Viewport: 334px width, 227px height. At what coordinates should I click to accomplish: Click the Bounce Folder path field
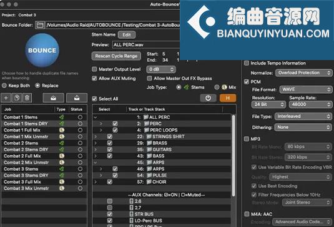click(113, 25)
